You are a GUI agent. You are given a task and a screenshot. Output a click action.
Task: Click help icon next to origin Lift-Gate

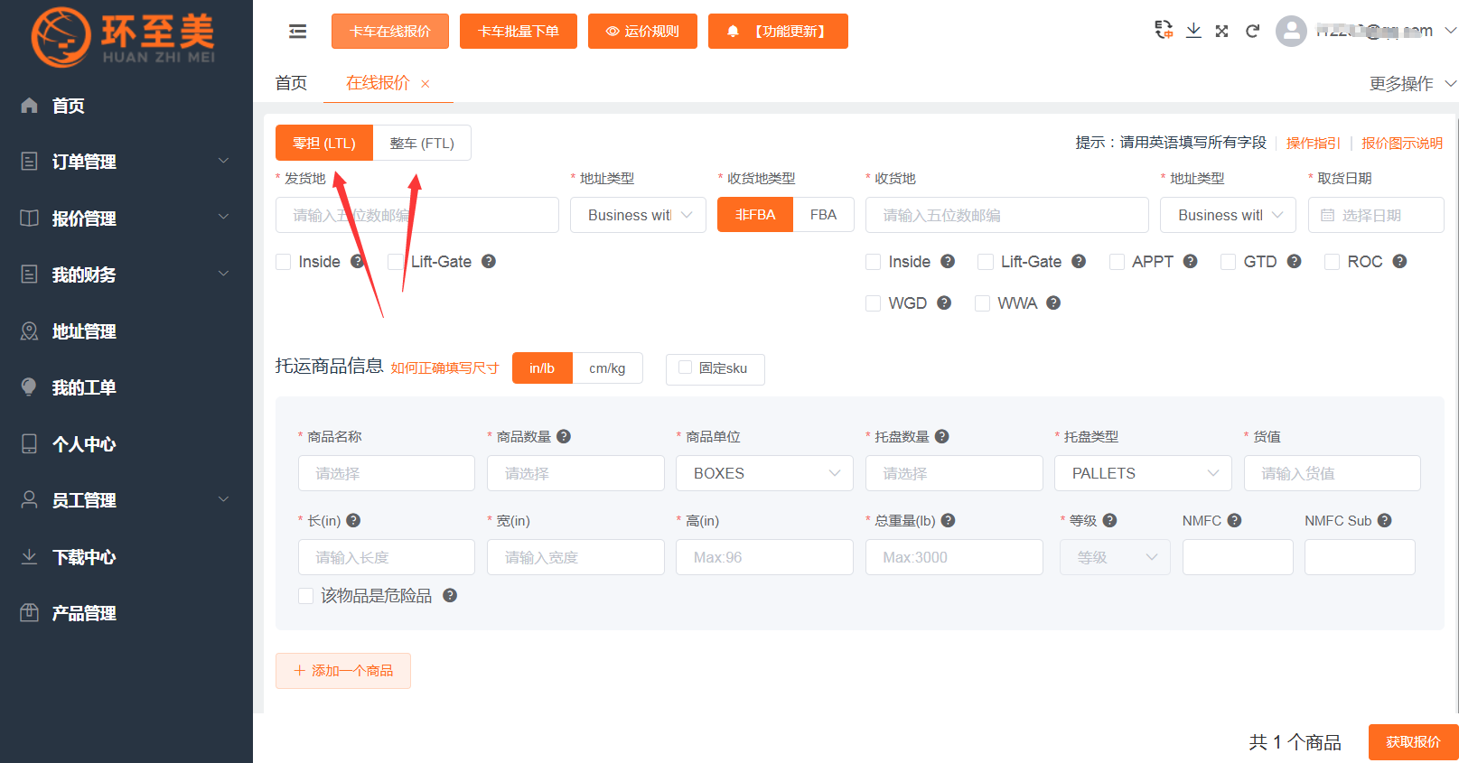tap(489, 262)
